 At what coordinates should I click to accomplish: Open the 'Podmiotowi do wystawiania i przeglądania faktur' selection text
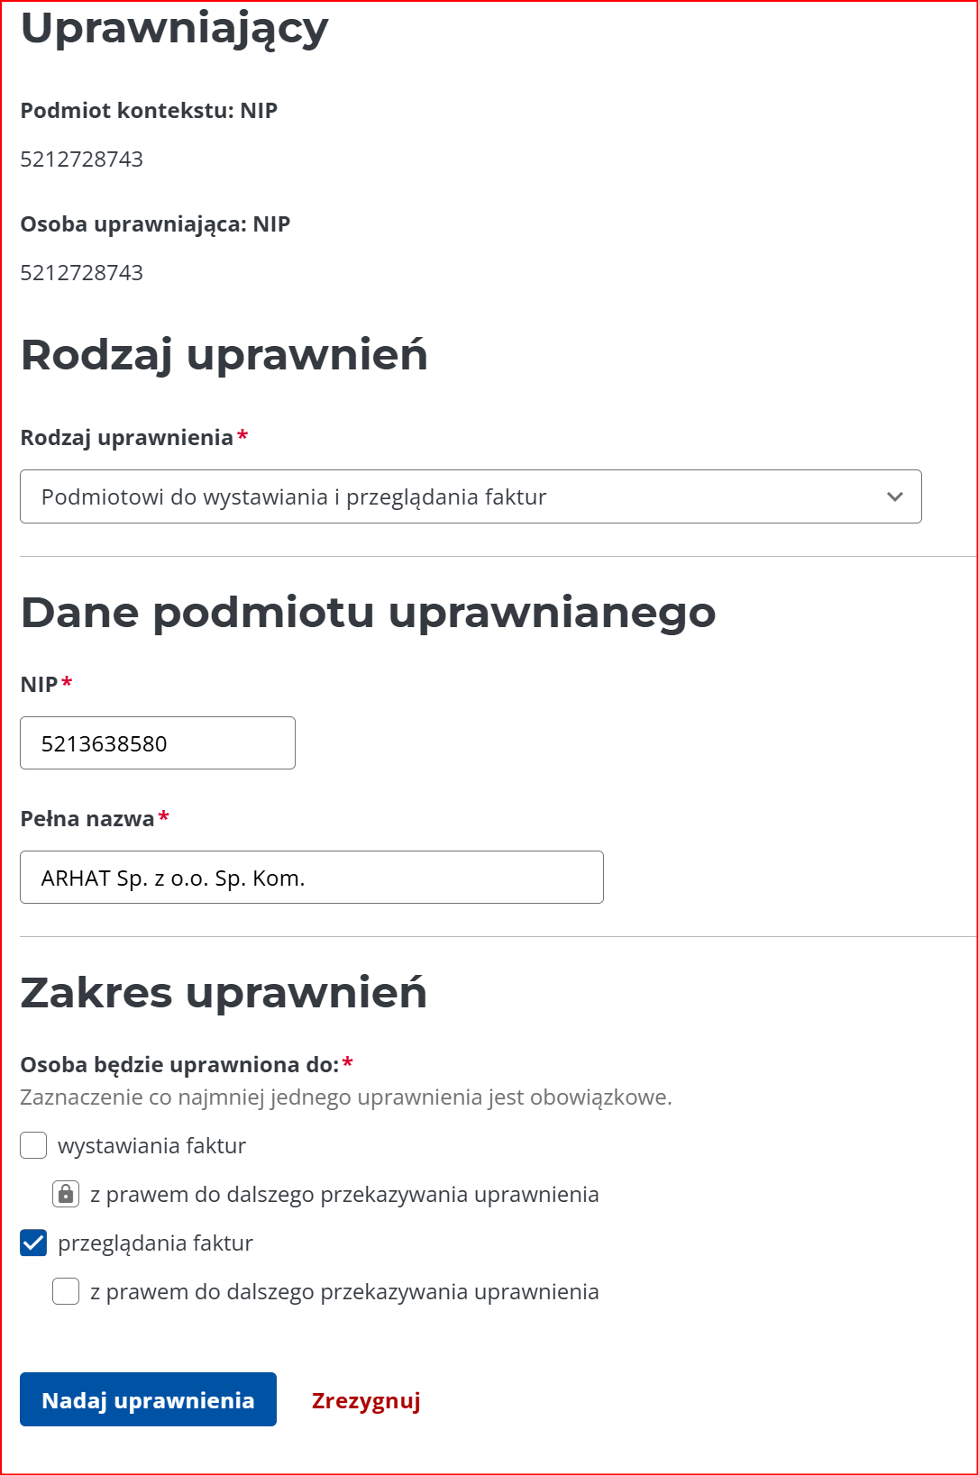[294, 497]
